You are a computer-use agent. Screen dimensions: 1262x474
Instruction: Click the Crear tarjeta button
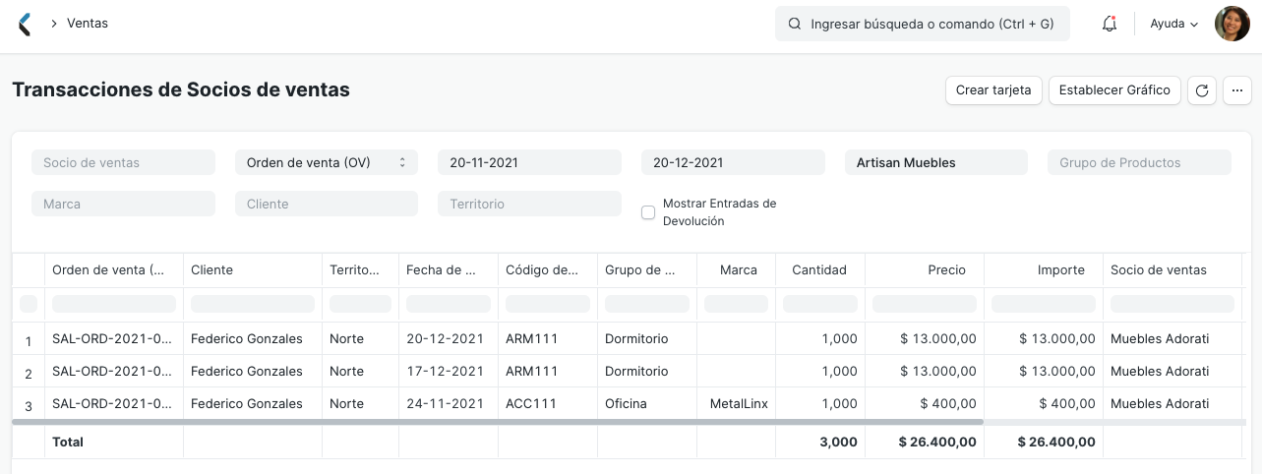point(993,90)
